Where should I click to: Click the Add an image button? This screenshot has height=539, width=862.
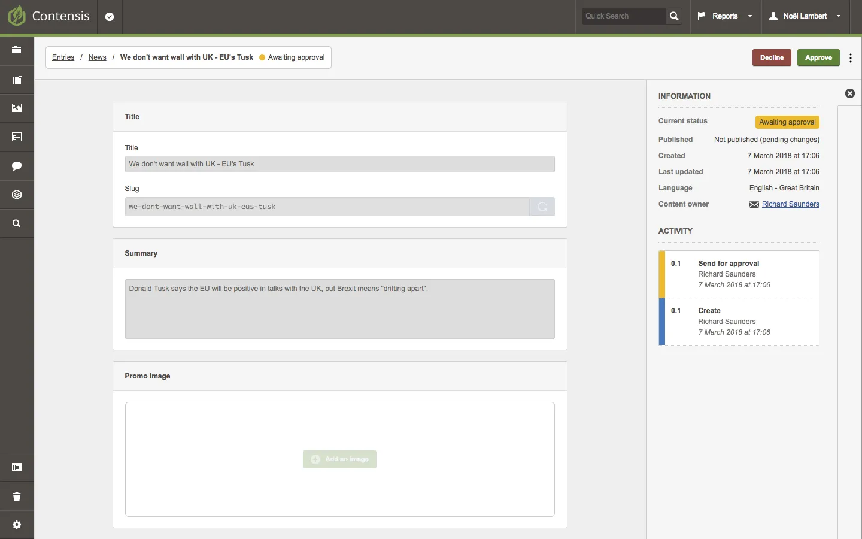(x=339, y=459)
